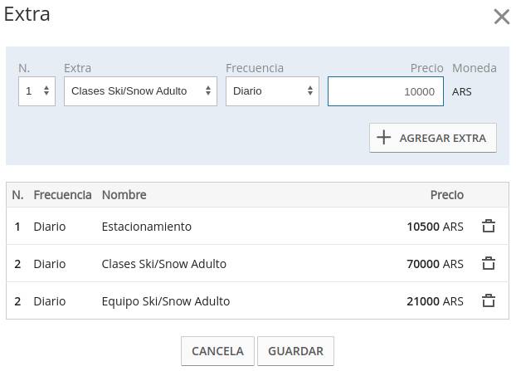Click trash icon for Clases Ski/Snow Adulto
Screen dimensions: 516x371
click(x=489, y=263)
